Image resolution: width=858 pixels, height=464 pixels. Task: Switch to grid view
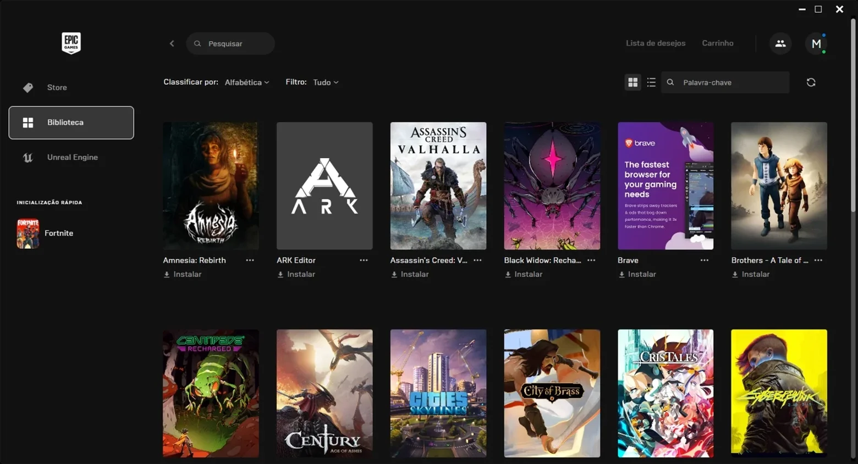(x=633, y=82)
